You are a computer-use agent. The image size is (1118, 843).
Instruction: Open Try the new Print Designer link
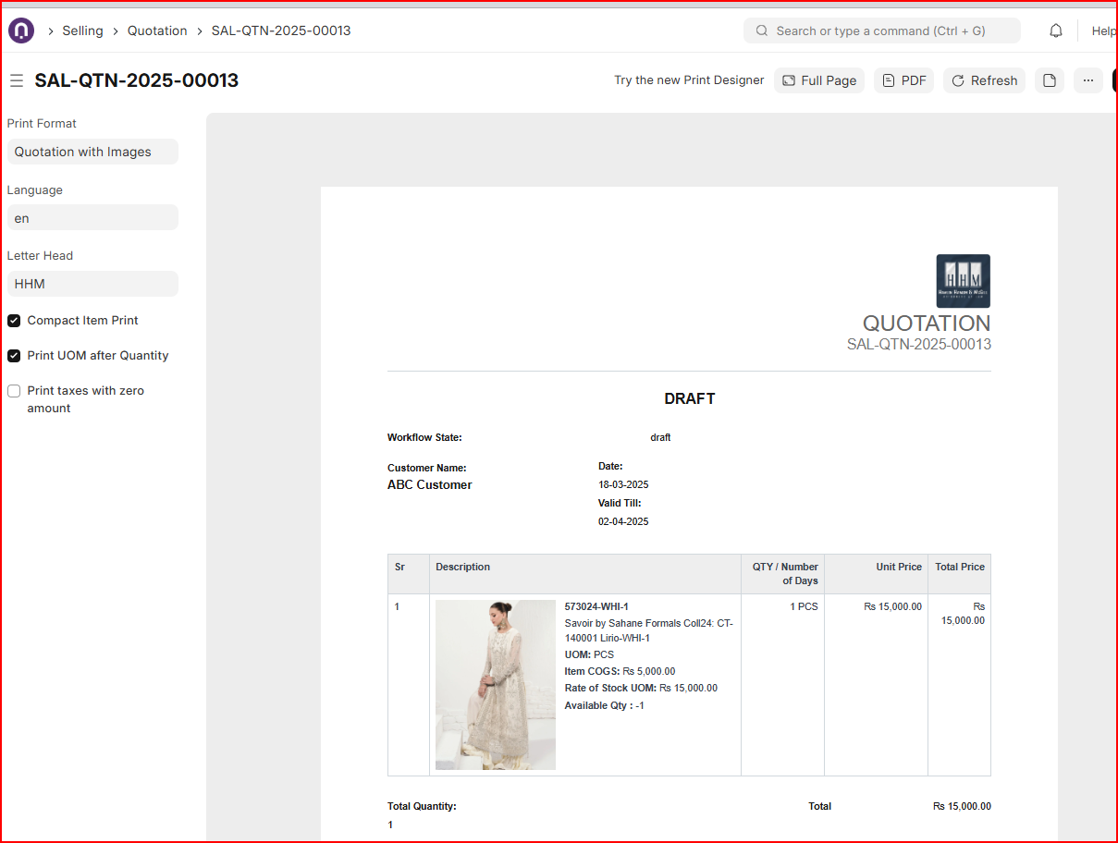tap(689, 80)
